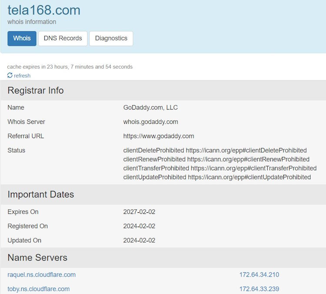Click the 'Status' row label
Viewport: 326px width, 294px height.
16,150
